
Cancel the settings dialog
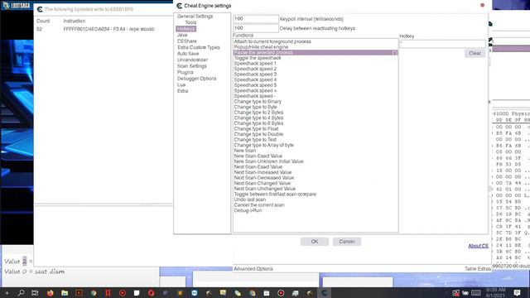click(x=347, y=242)
